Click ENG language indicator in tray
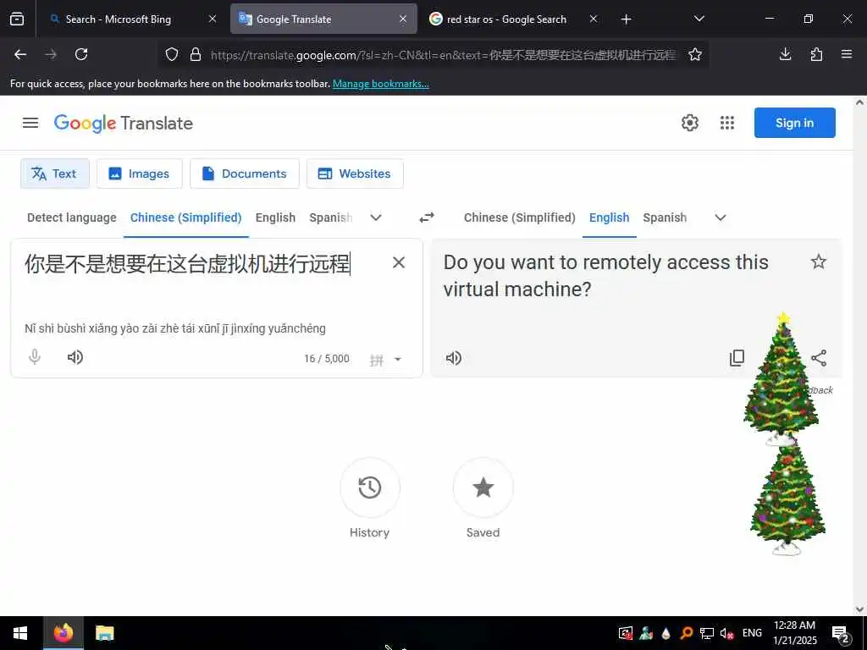This screenshot has width=867, height=650. (752, 633)
